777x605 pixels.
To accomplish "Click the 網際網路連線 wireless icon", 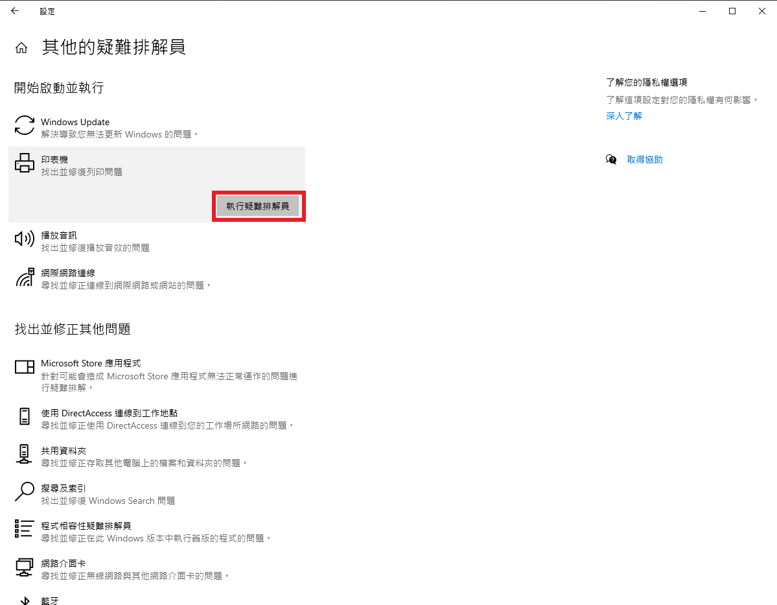I will pos(25,277).
